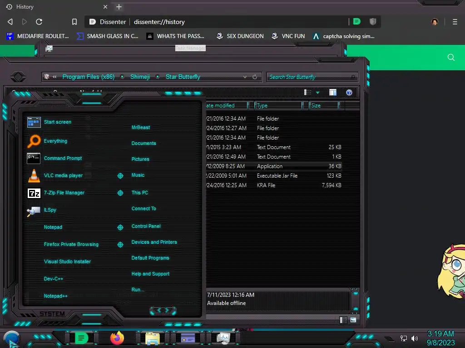The width and height of the screenshot is (465, 348).
Task: Sort by Date modified column header
Action: pos(227,106)
